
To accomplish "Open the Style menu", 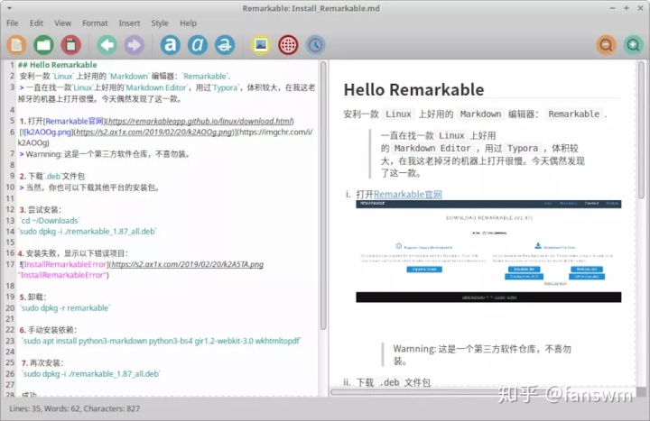I will coord(160,23).
